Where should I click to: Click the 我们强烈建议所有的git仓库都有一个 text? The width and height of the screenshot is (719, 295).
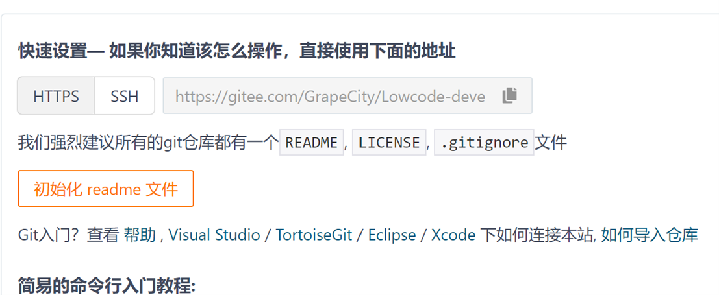point(148,143)
